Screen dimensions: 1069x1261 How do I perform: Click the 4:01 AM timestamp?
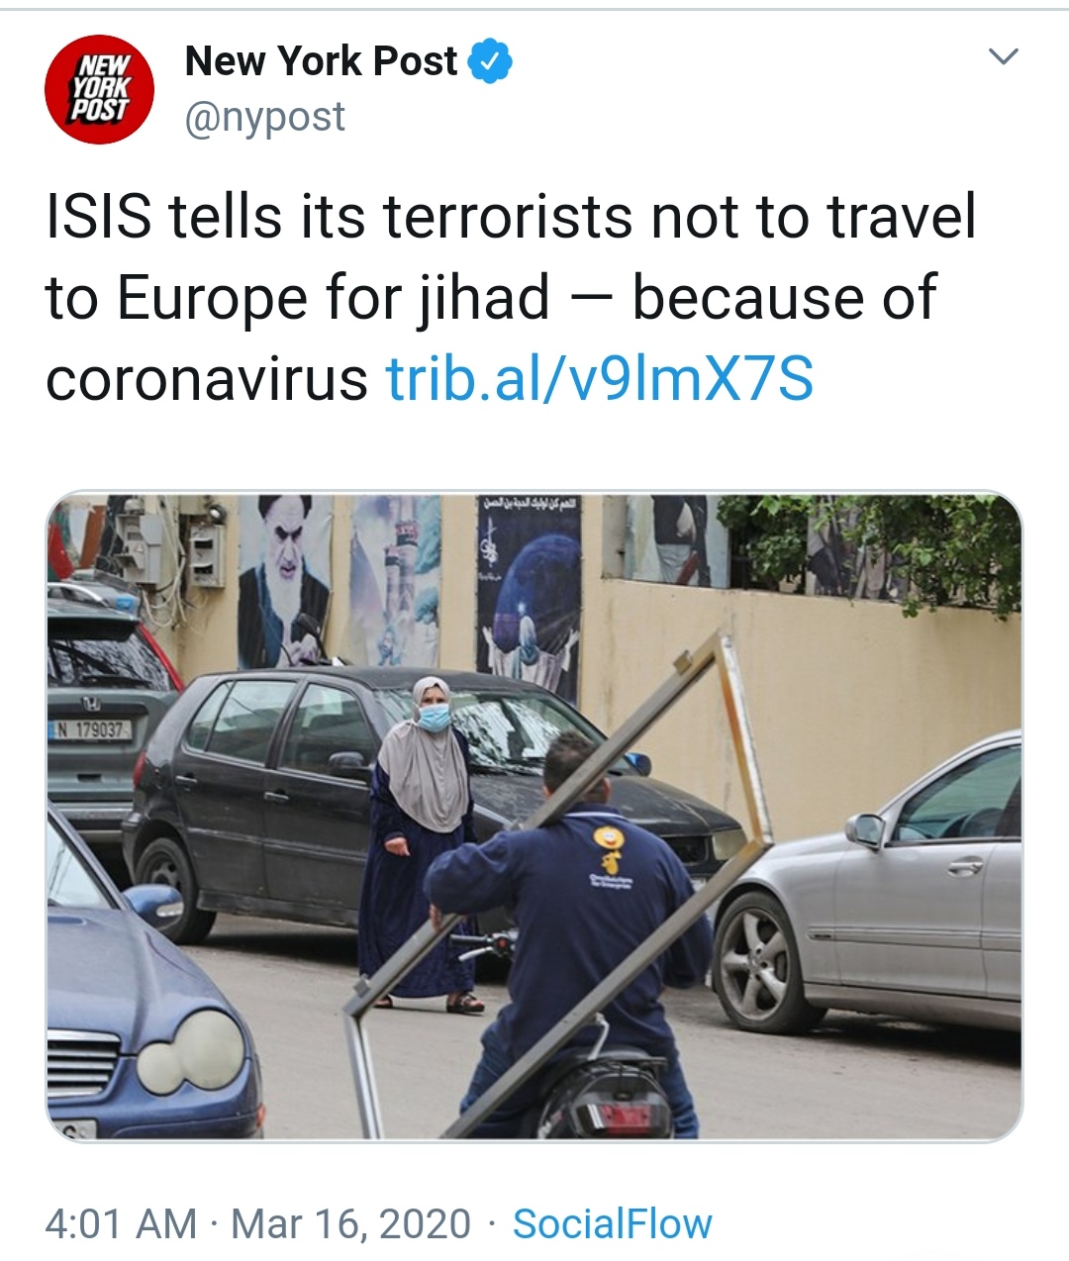[121, 1224]
